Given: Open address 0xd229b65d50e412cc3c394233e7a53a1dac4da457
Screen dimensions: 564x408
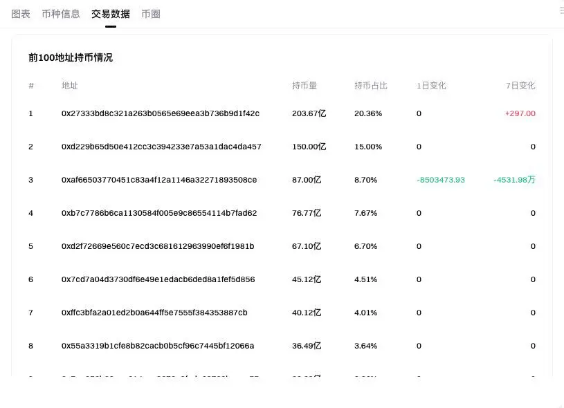Looking at the screenshot, I should point(161,147).
